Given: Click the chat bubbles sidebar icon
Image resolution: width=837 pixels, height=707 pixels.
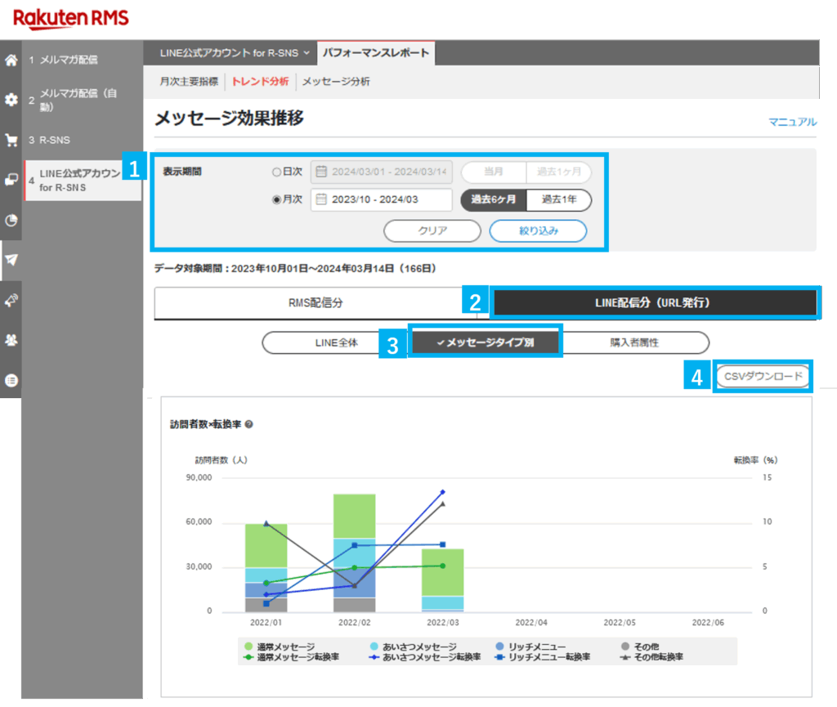Looking at the screenshot, I should pyautogui.click(x=11, y=180).
